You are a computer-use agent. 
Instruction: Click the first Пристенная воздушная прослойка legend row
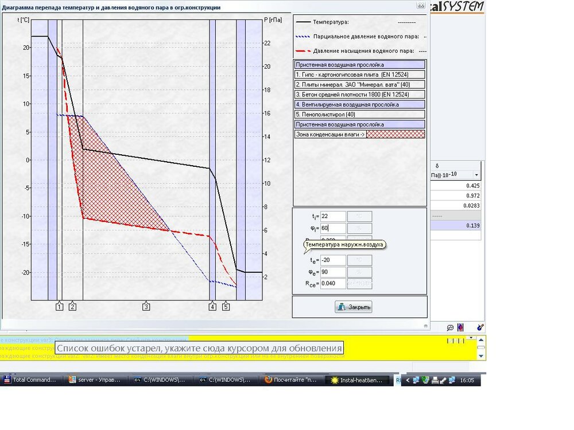click(x=359, y=65)
